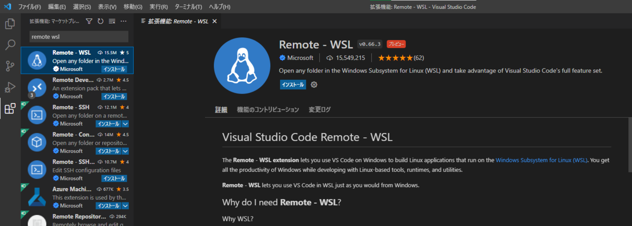Install Azure Machine Learning extension
The width and height of the screenshot is (632, 226).
point(108,206)
